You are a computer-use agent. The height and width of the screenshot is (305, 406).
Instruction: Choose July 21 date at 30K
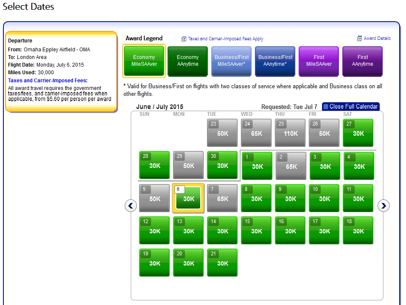coord(222,263)
